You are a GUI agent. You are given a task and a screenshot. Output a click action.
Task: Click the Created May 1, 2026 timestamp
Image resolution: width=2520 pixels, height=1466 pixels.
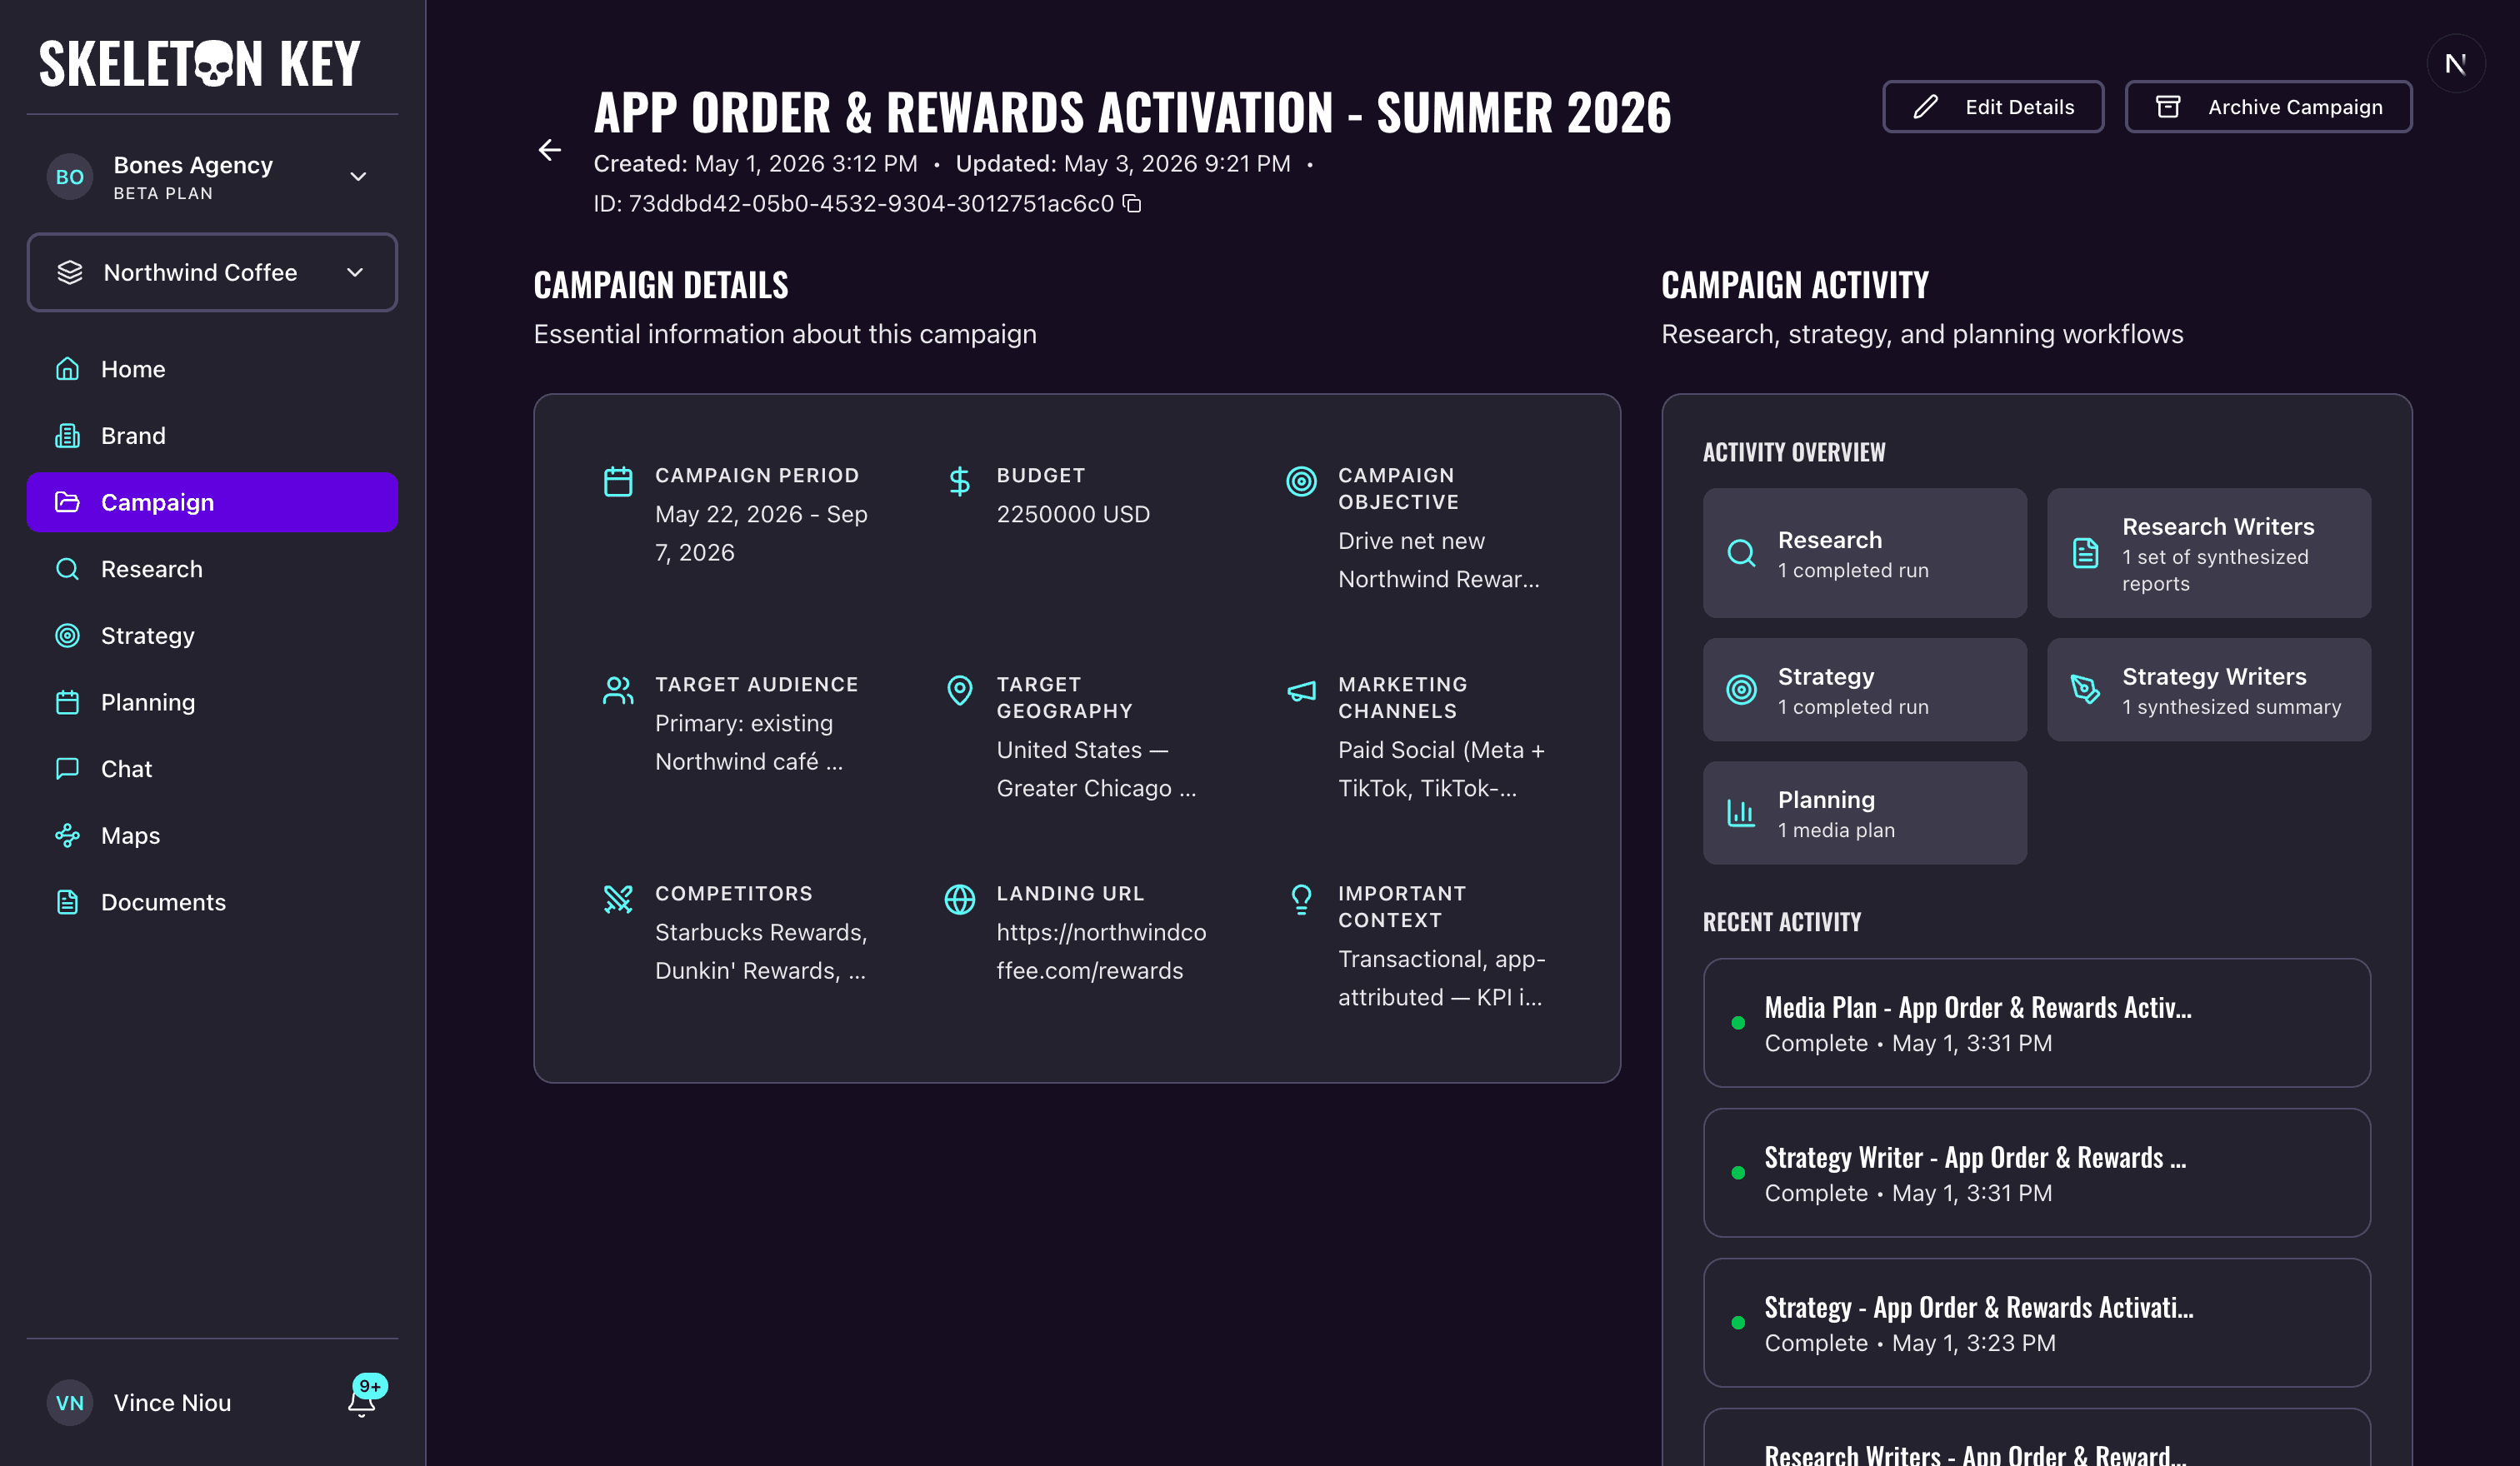pyautogui.click(x=755, y=164)
